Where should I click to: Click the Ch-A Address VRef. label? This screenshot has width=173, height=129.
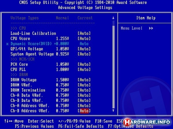click(x=30, y=105)
